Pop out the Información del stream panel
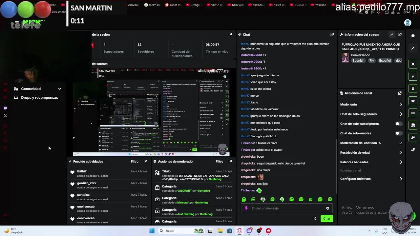Screen dimensions: 420x236 pyautogui.click(x=400, y=34)
